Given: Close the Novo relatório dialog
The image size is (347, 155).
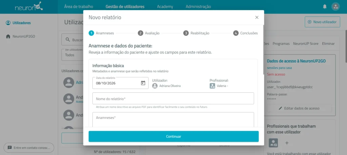Looking at the screenshot, I should point(257,18).
